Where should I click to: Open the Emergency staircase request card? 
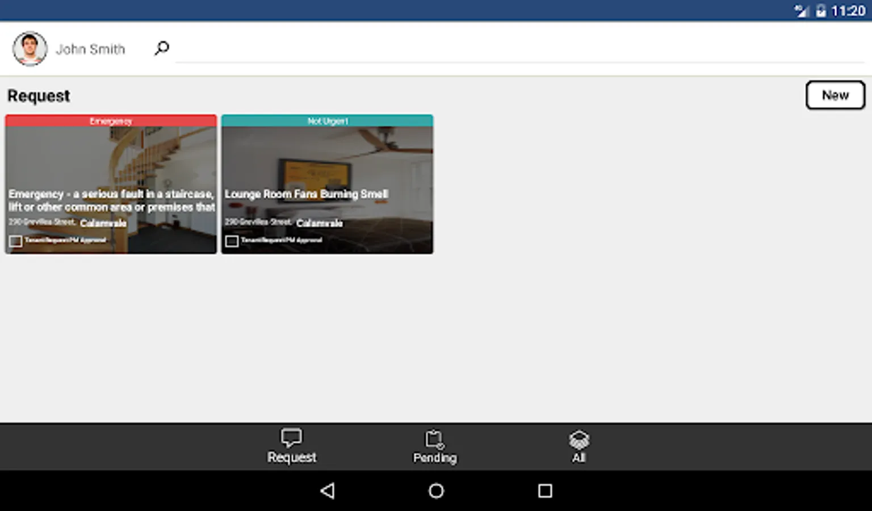(111, 185)
